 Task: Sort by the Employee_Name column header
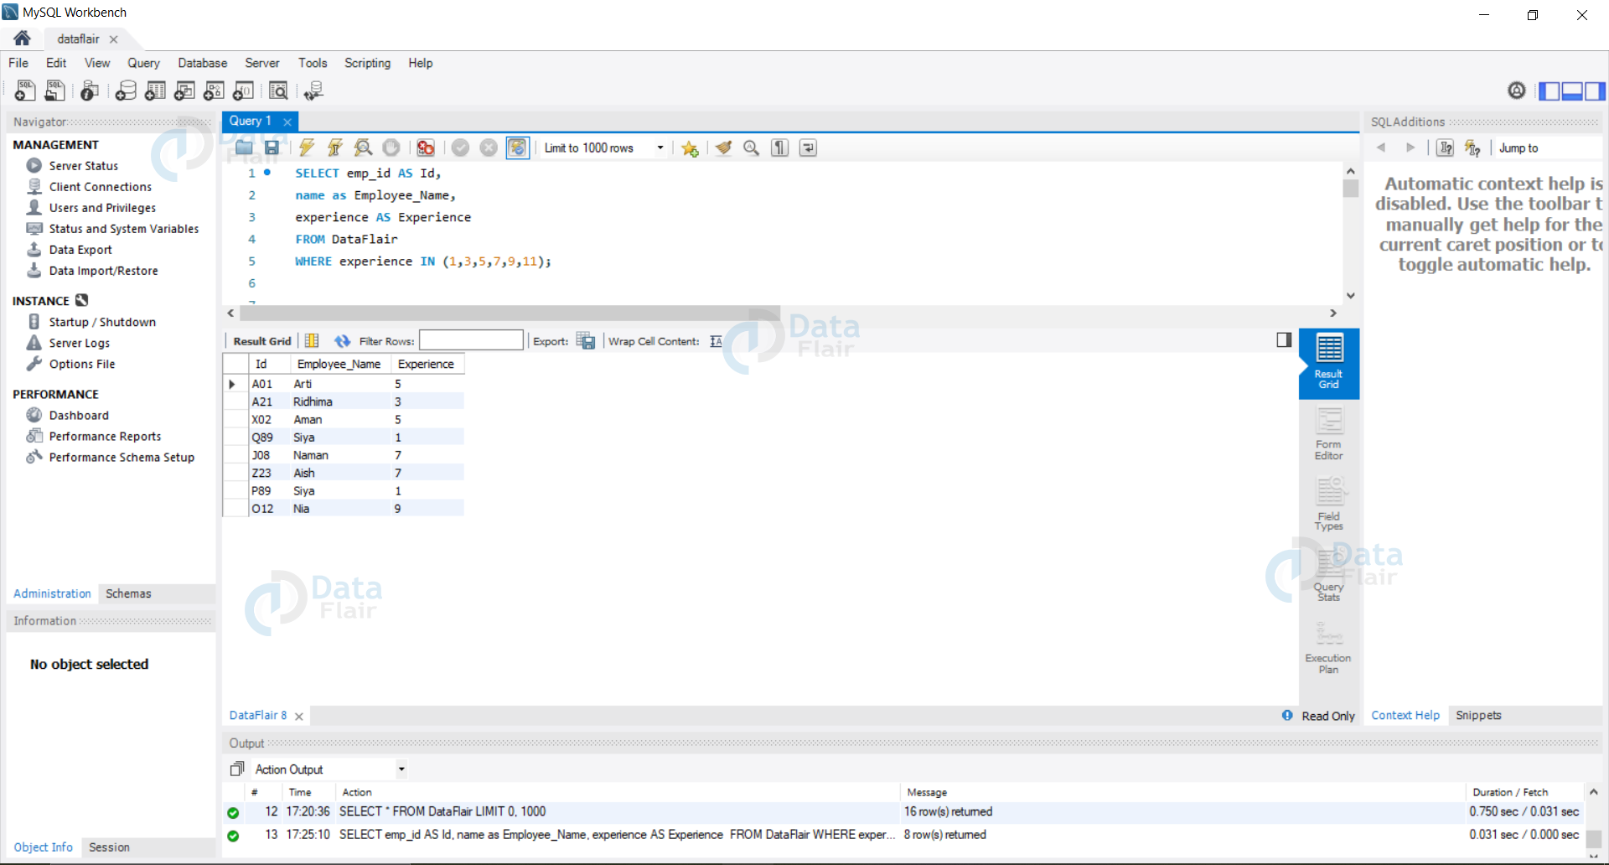[339, 364]
